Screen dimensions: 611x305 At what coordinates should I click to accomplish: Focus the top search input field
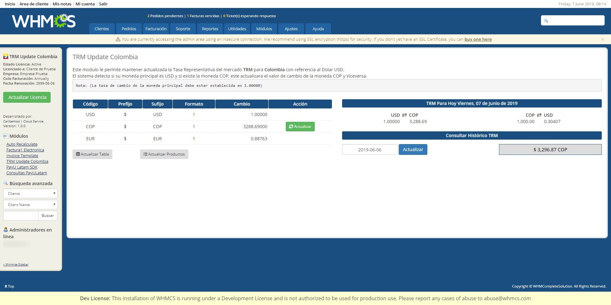pyautogui.click(x=573, y=20)
